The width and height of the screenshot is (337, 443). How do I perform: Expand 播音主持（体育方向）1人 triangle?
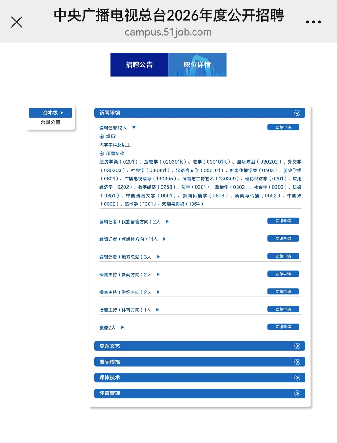158,310
